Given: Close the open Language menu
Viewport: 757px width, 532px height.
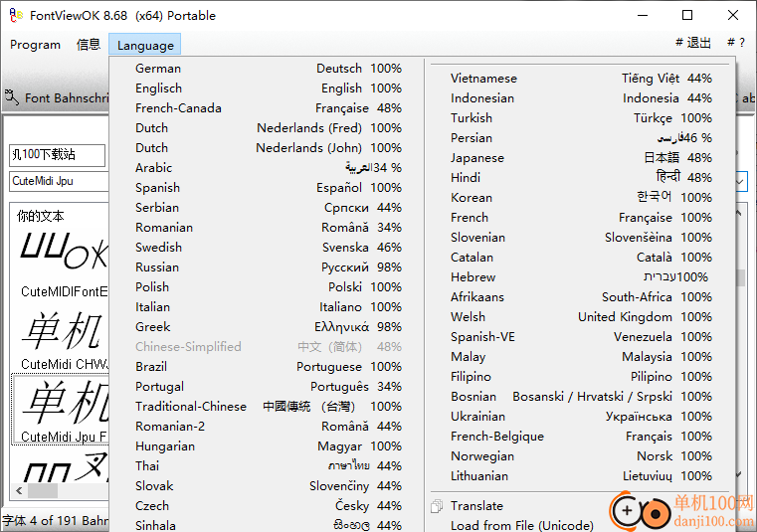Looking at the screenshot, I should point(145,45).
